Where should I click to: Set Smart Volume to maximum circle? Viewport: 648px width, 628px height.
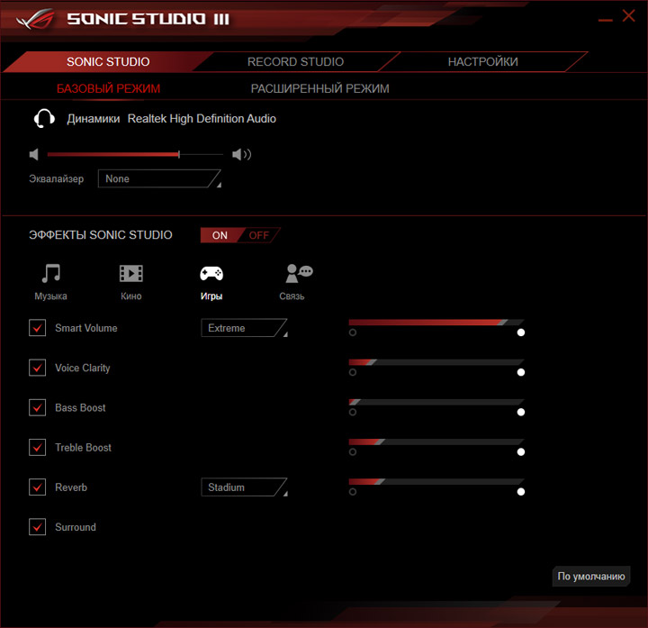(x=521, y=332)
